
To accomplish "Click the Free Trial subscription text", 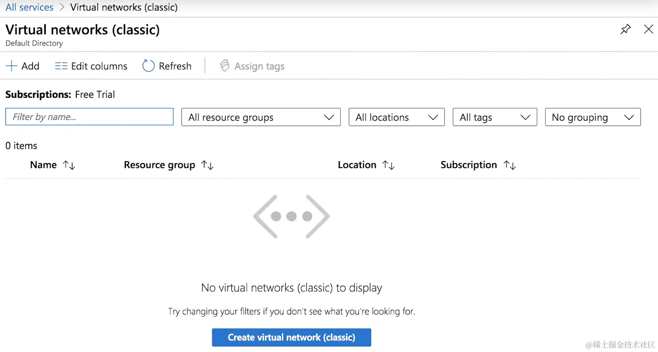I will pyautogui.click(x=95, y=94).
